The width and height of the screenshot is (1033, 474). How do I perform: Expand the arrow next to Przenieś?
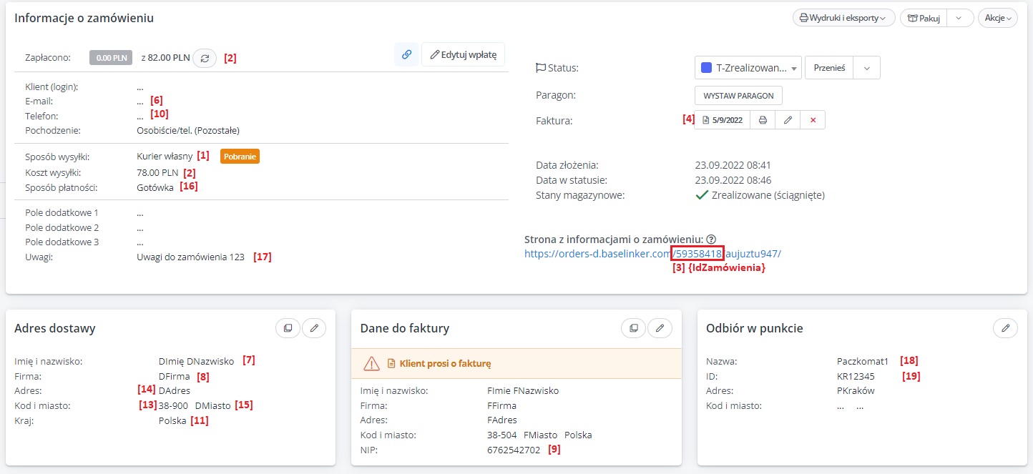tap(867, 68)
